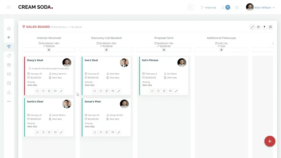This screenshot has height=158, width=281.
Task: Mark Joe's Deal with thumbs up
Action: coord(95,91)
